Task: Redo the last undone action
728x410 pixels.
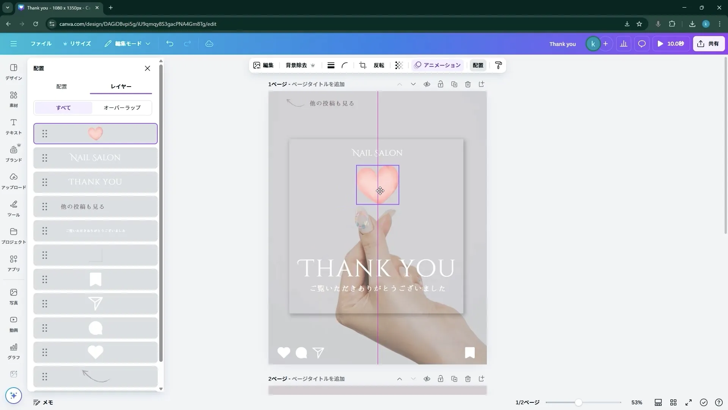Action: click(x=187, y=44)
